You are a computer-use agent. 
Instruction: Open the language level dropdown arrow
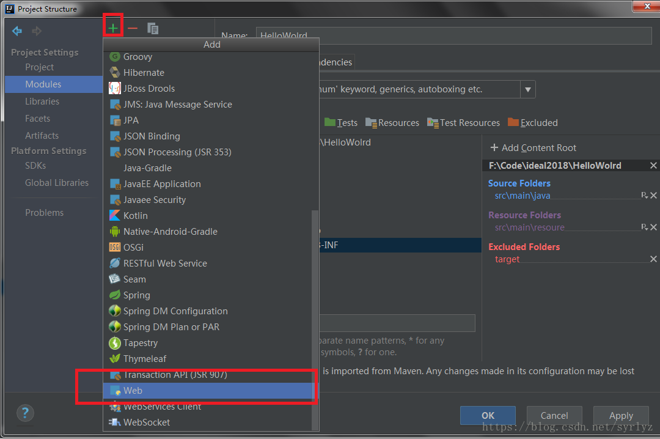click(527, 89)
